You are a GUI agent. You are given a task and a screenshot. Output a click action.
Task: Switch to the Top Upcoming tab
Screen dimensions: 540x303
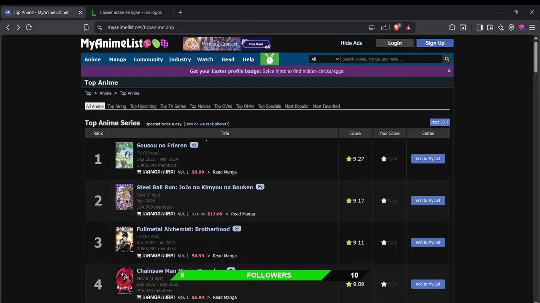143,106
